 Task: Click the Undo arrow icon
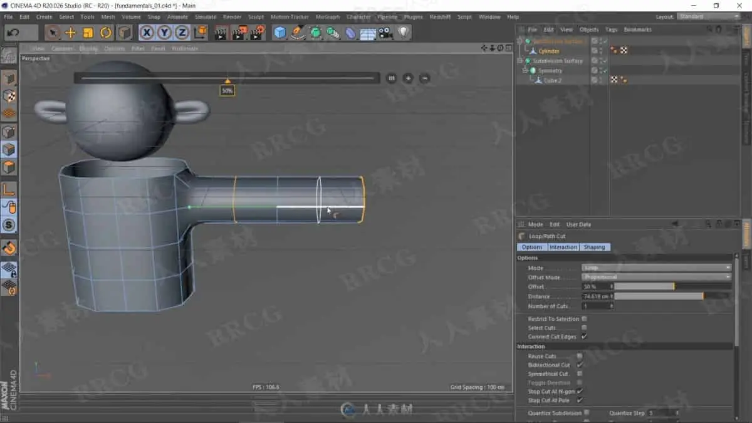click(x=13, y=33)
